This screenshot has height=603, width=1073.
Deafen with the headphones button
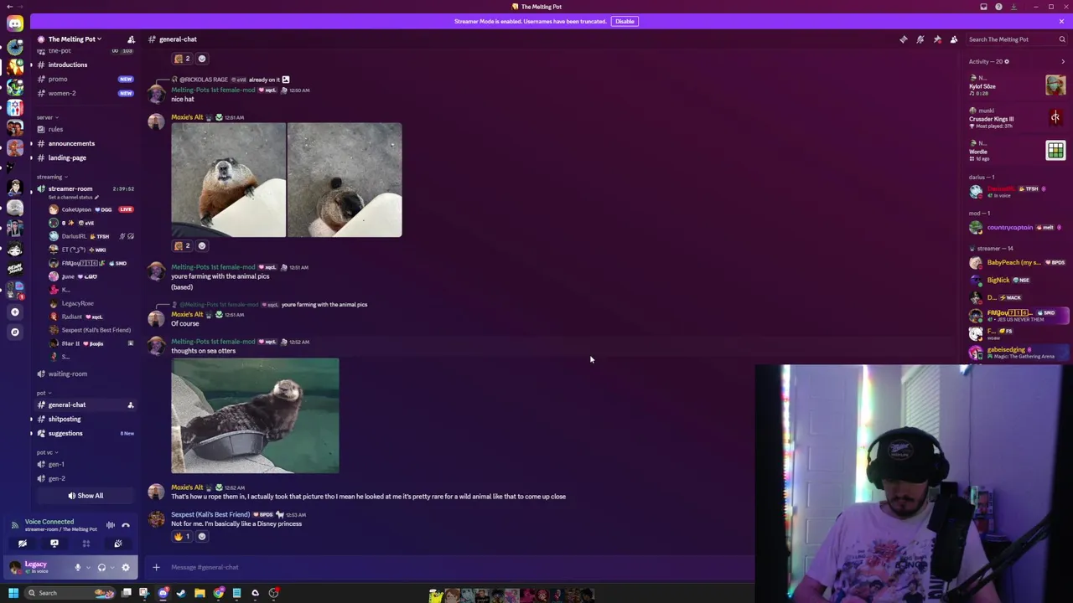101,568
